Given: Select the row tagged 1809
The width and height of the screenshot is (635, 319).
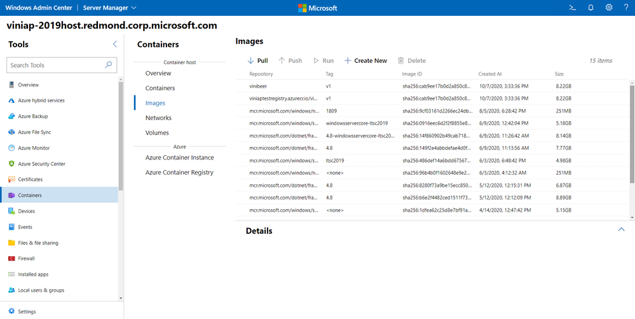Looking at the screenshot, I should coord(432,111).
